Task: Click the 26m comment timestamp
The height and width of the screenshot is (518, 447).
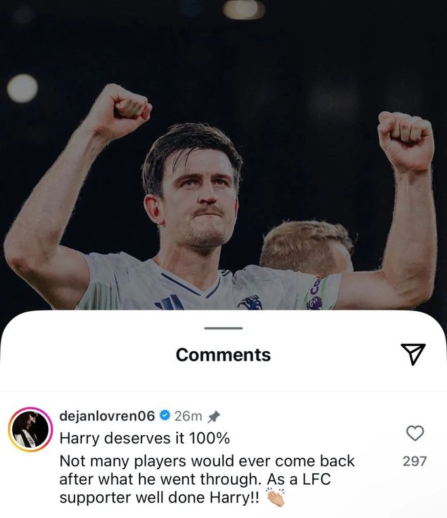Action: 188,416
